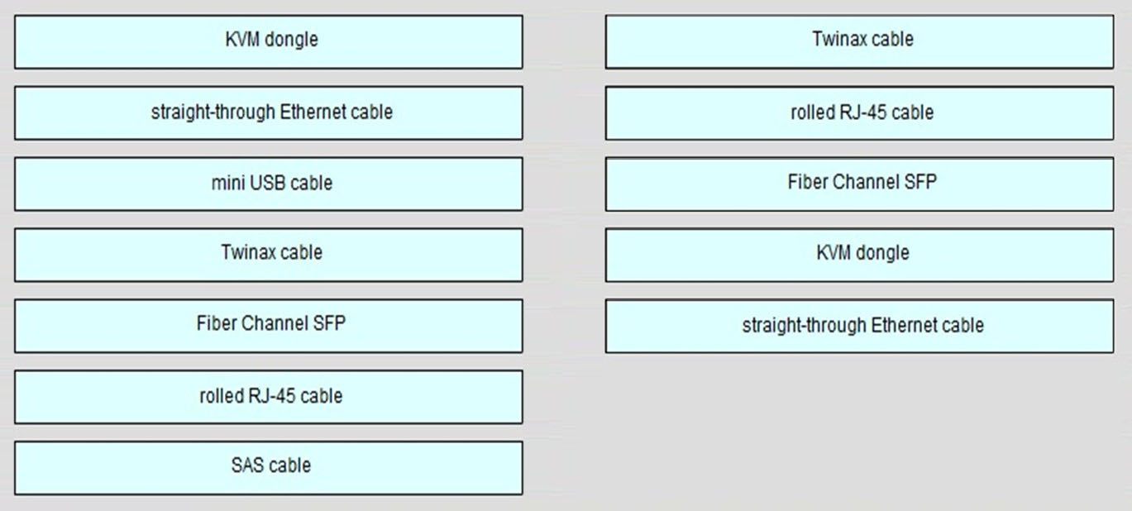
Task: Click left column straight-through Ethernet cable box
Action: pyautogui.click(x=269, y=112)
